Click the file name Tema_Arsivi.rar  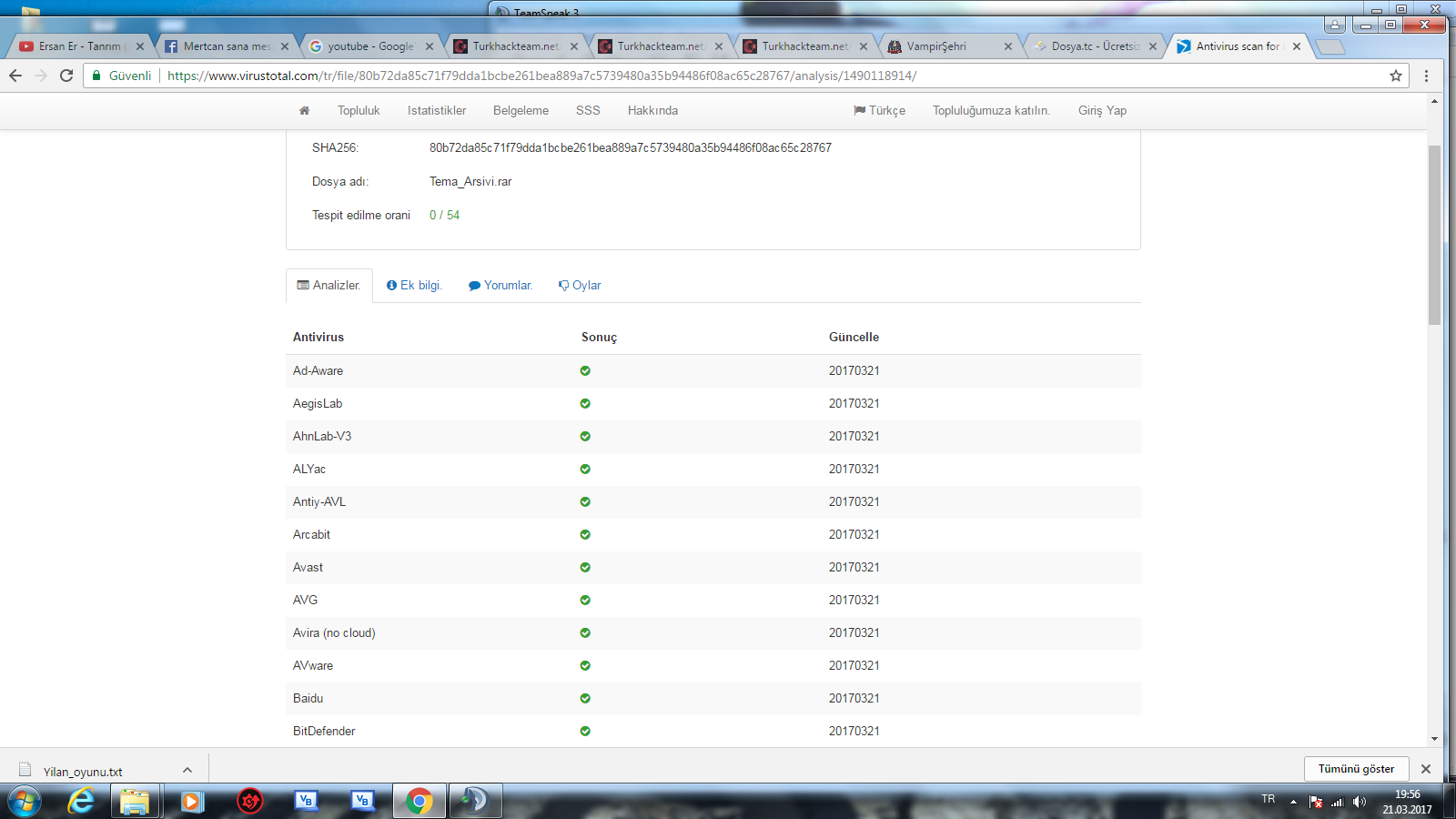[x=470, y=181]
